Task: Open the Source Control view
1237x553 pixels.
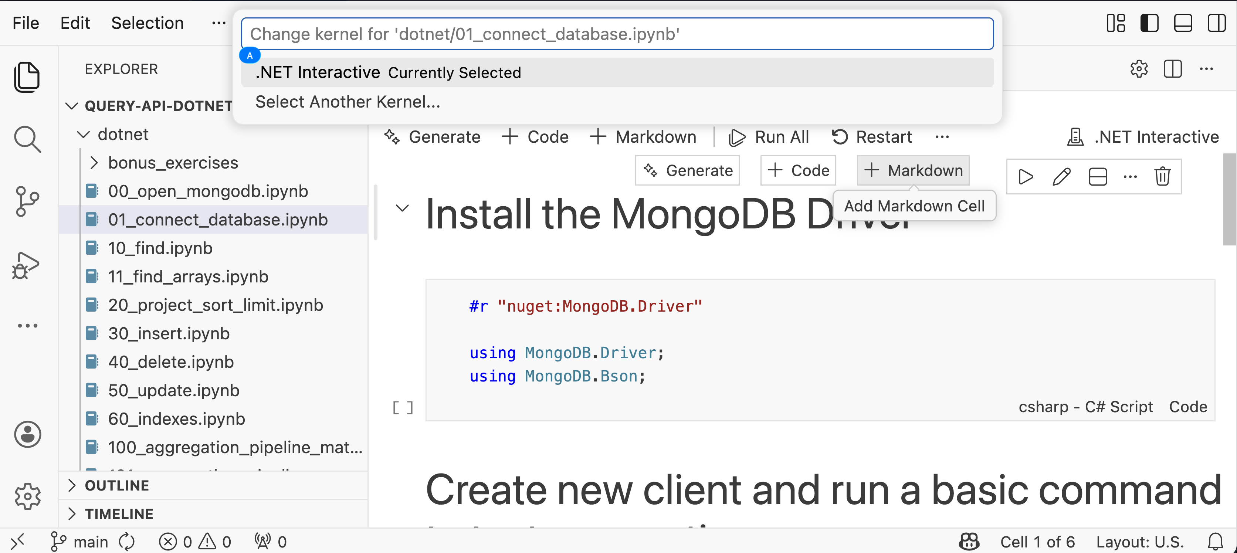Action: 27,201
